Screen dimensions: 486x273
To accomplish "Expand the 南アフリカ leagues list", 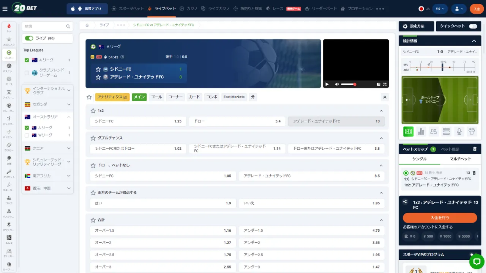I will pos(69,176).
